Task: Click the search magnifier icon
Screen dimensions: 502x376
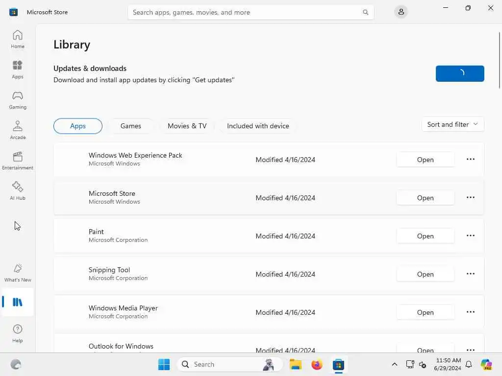Action: 365,12
